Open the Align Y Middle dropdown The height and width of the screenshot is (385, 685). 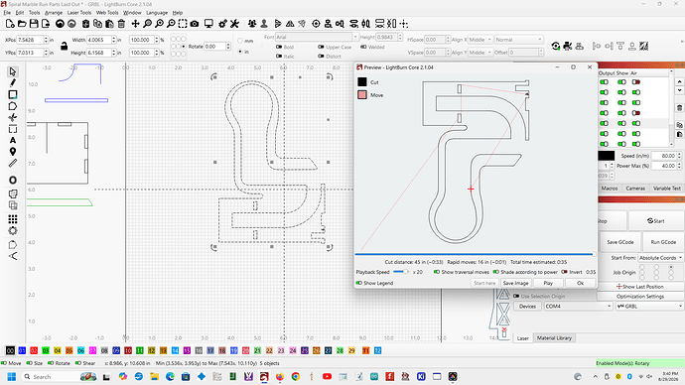tap(480, 53)
